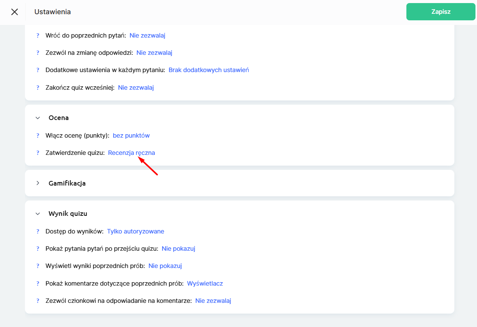Close the Ustawienia settings panel

(15, 12)
